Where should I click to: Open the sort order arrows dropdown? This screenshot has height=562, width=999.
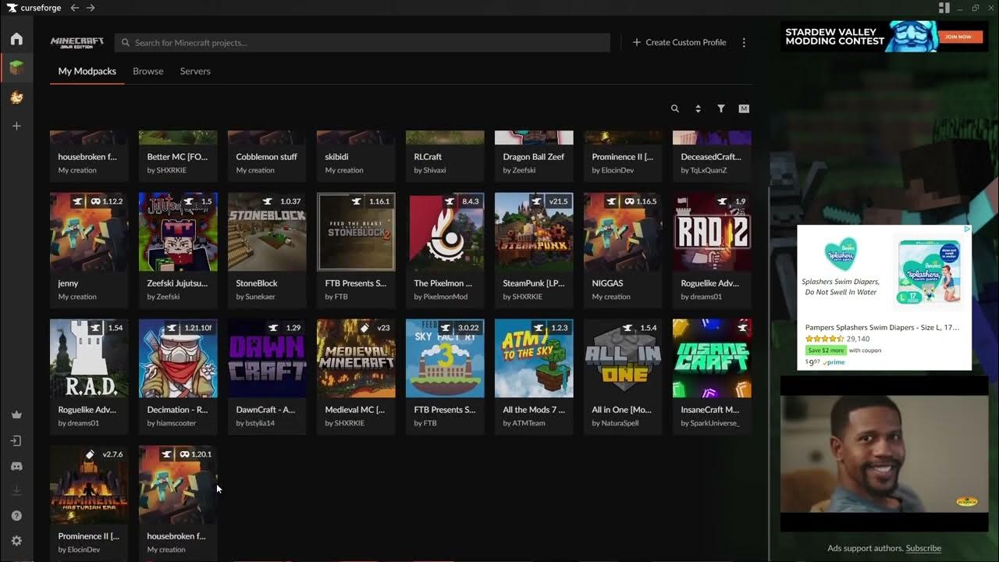pos(698,108)
